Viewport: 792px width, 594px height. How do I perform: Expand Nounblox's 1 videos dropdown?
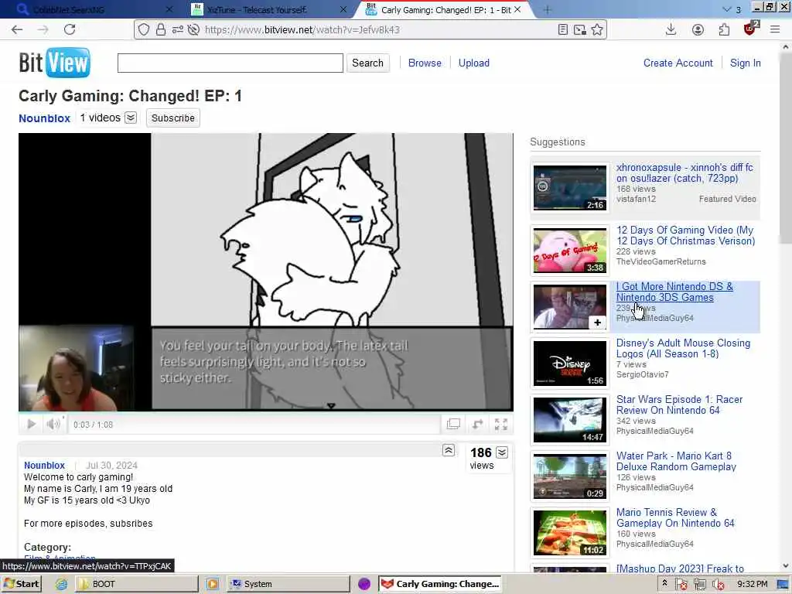131,118
